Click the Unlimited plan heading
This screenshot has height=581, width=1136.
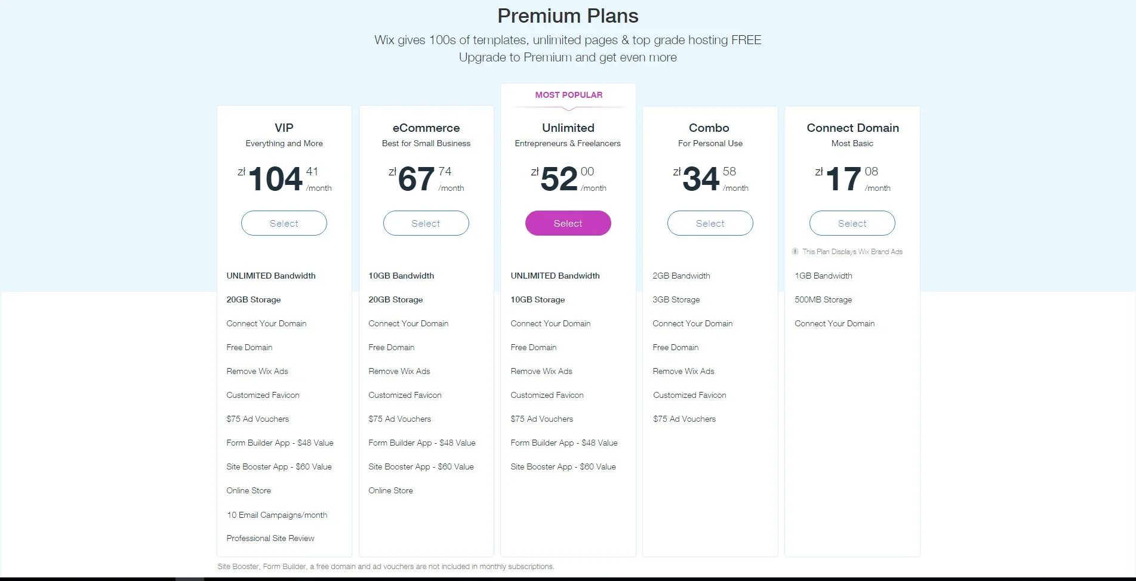(x=568, y=128)
